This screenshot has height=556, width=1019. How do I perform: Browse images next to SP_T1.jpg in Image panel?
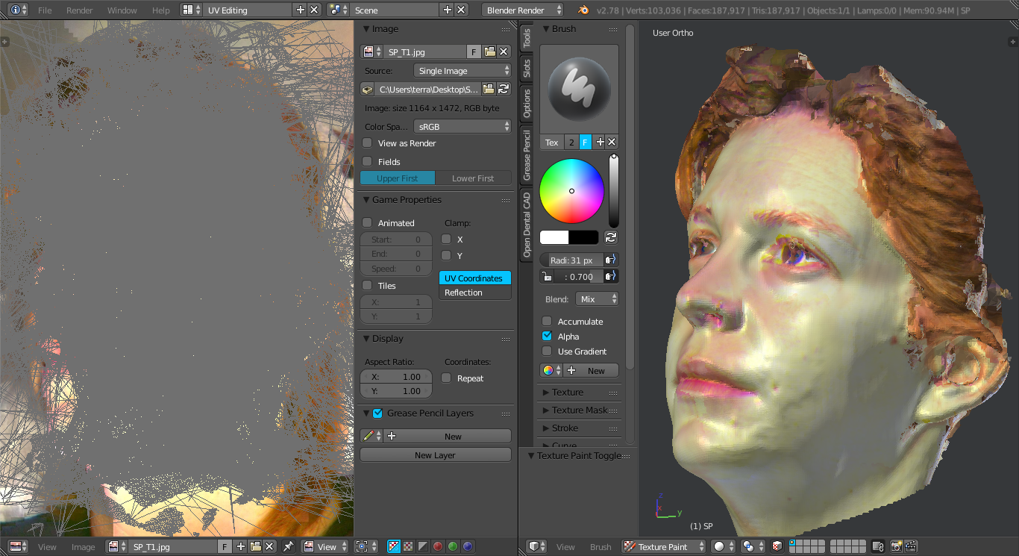click(x=371, y=51)
